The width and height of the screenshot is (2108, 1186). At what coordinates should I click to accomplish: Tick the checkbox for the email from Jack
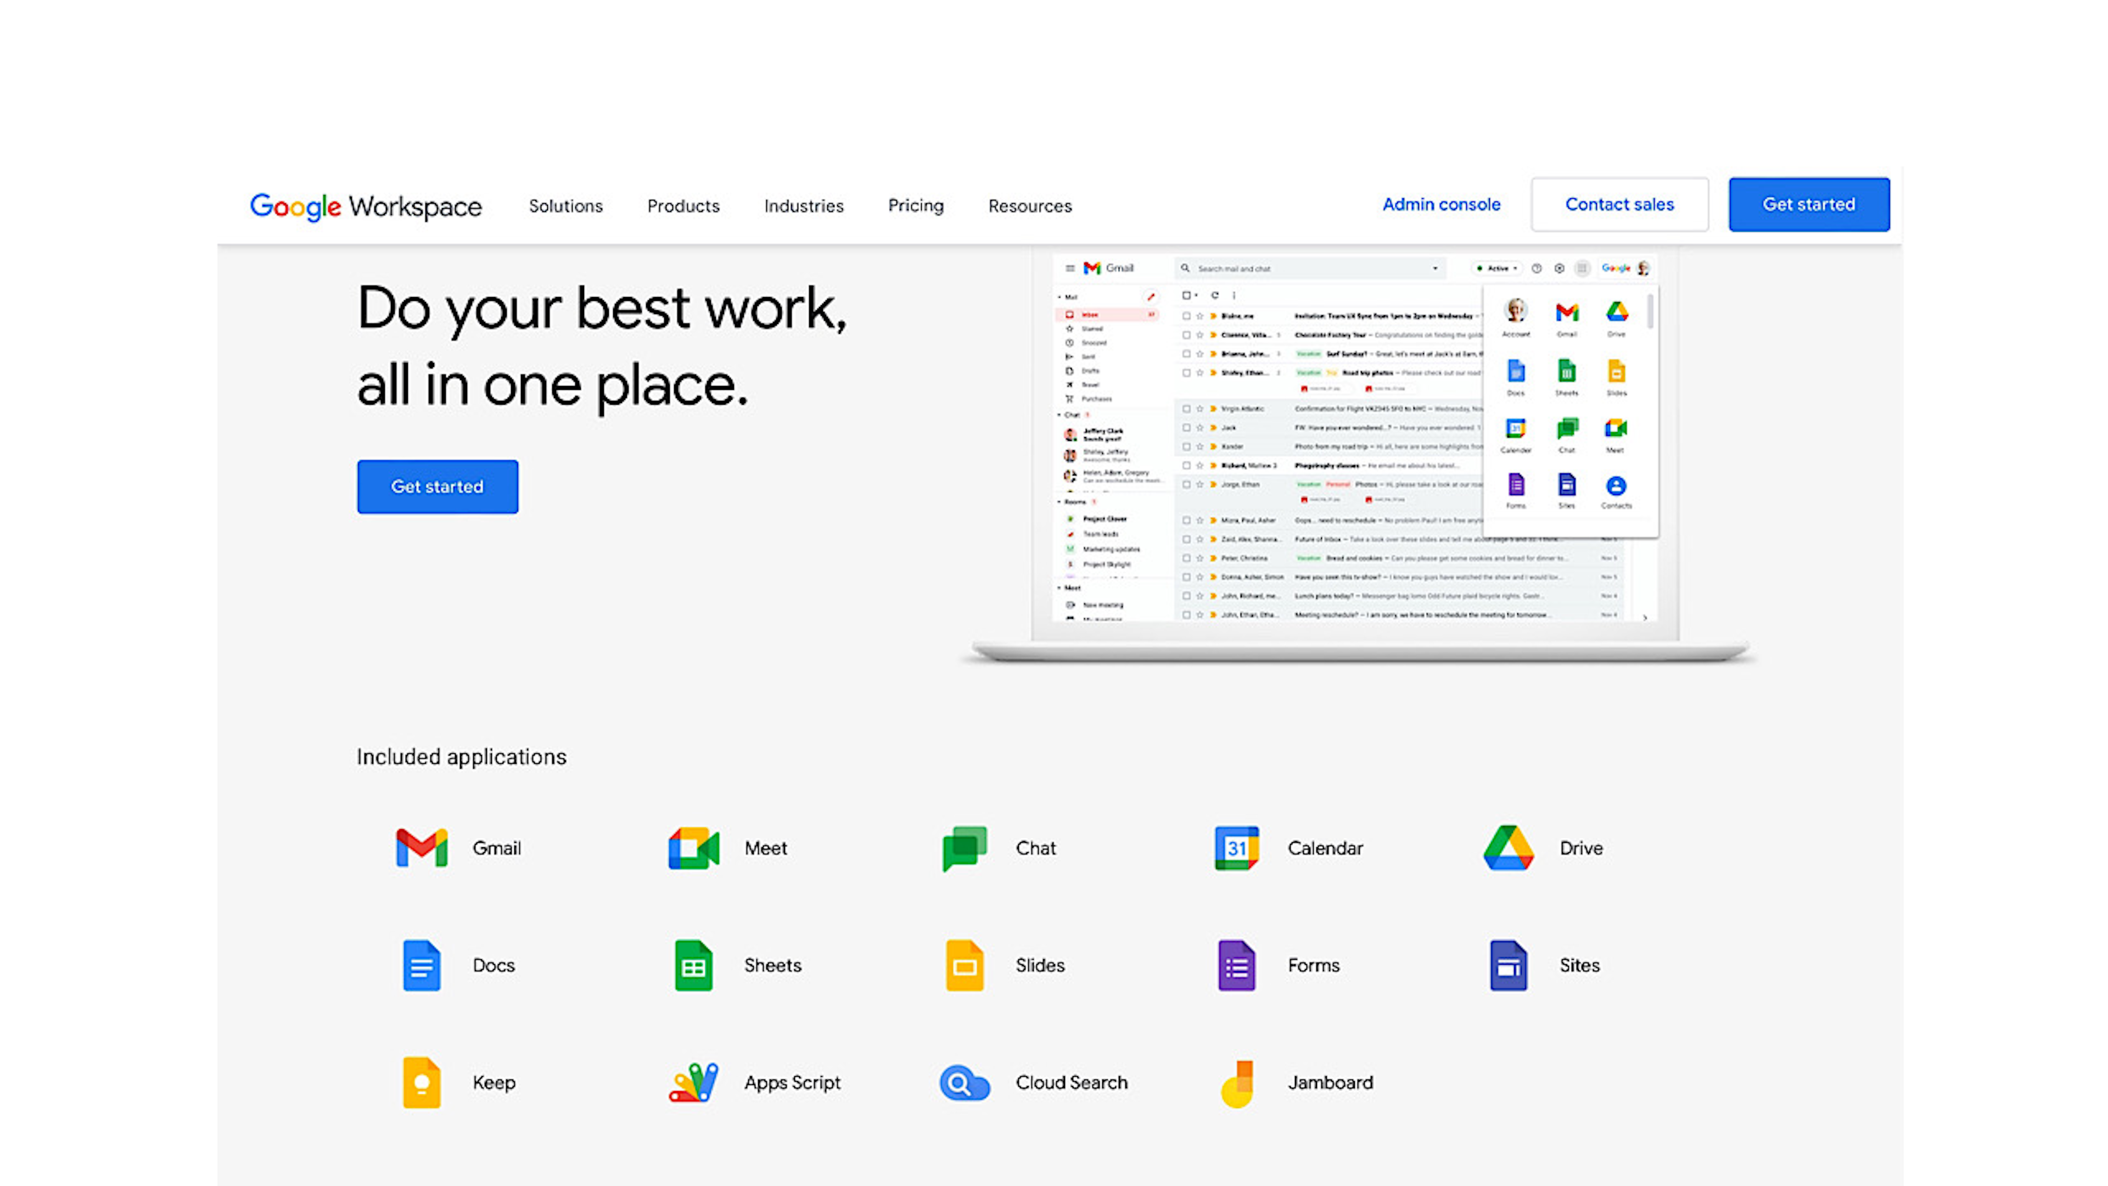point(1186,427)
